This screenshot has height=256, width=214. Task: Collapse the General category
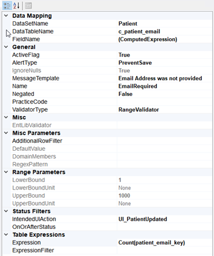[6, 47]
